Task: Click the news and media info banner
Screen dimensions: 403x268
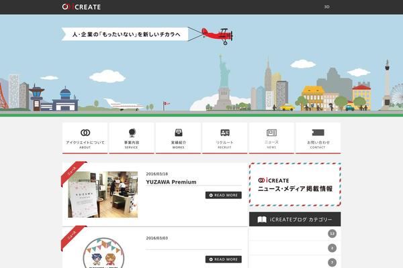Action: (295, 185)
